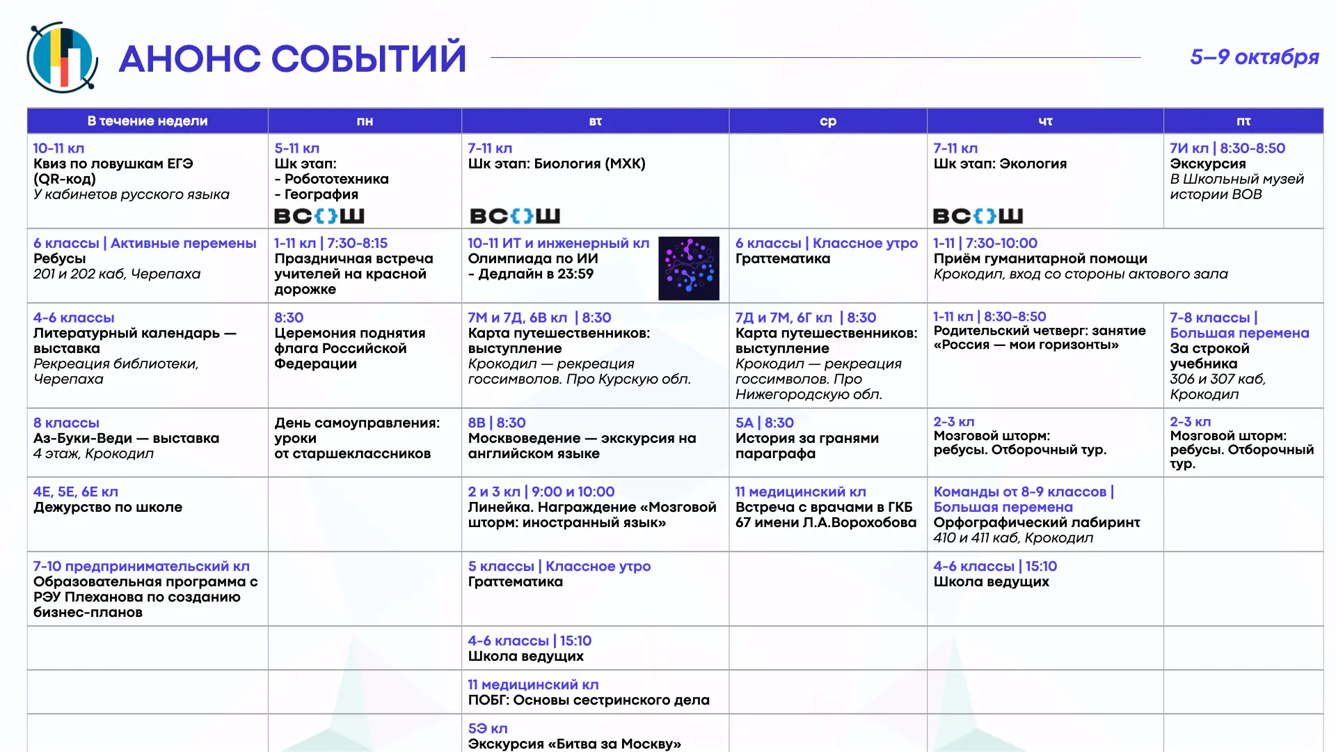Click the school logo next to the title
The image size is (1336, 752).
tap(62, 58)
